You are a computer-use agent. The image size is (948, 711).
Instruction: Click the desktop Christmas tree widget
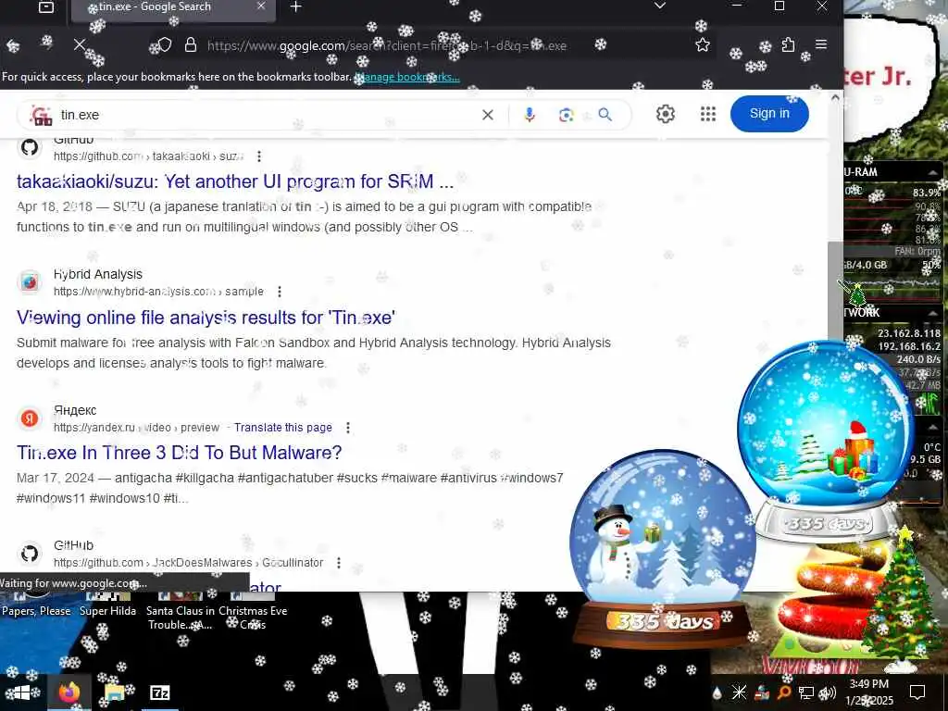[902, 599]
